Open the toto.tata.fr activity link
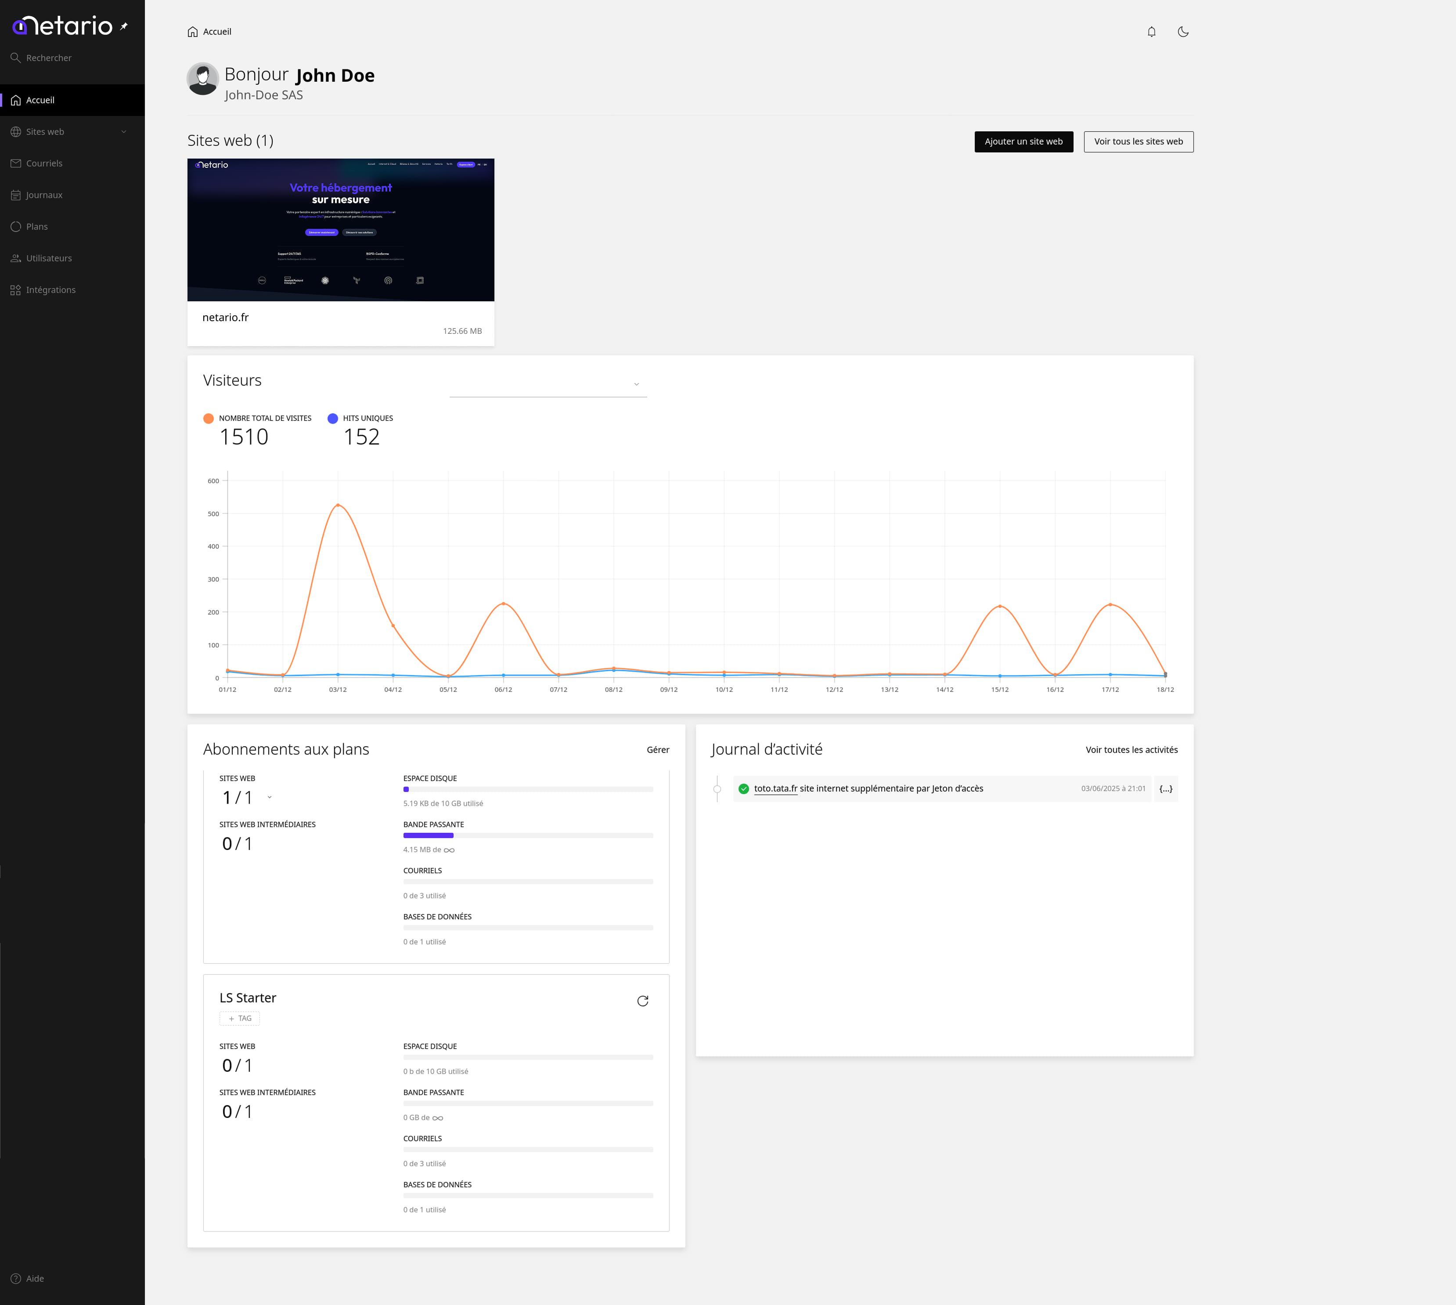 (x=776, y=788)
